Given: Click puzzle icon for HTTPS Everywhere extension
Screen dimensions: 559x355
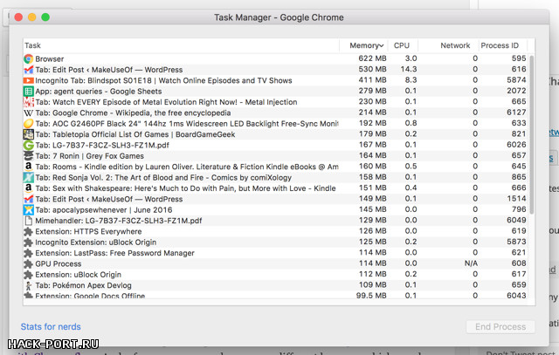Looking at the screenshot, I should point(28,231).
